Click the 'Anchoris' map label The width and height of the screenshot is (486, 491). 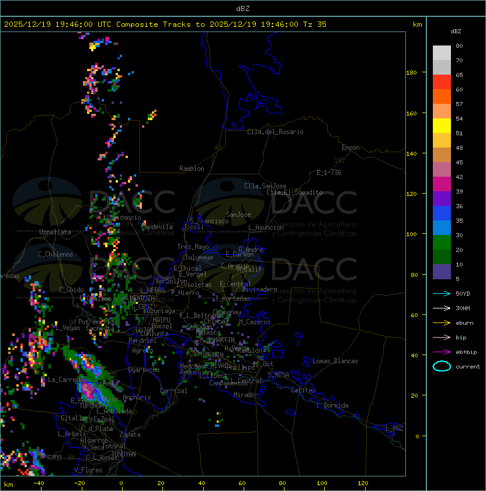pos(137,397)
